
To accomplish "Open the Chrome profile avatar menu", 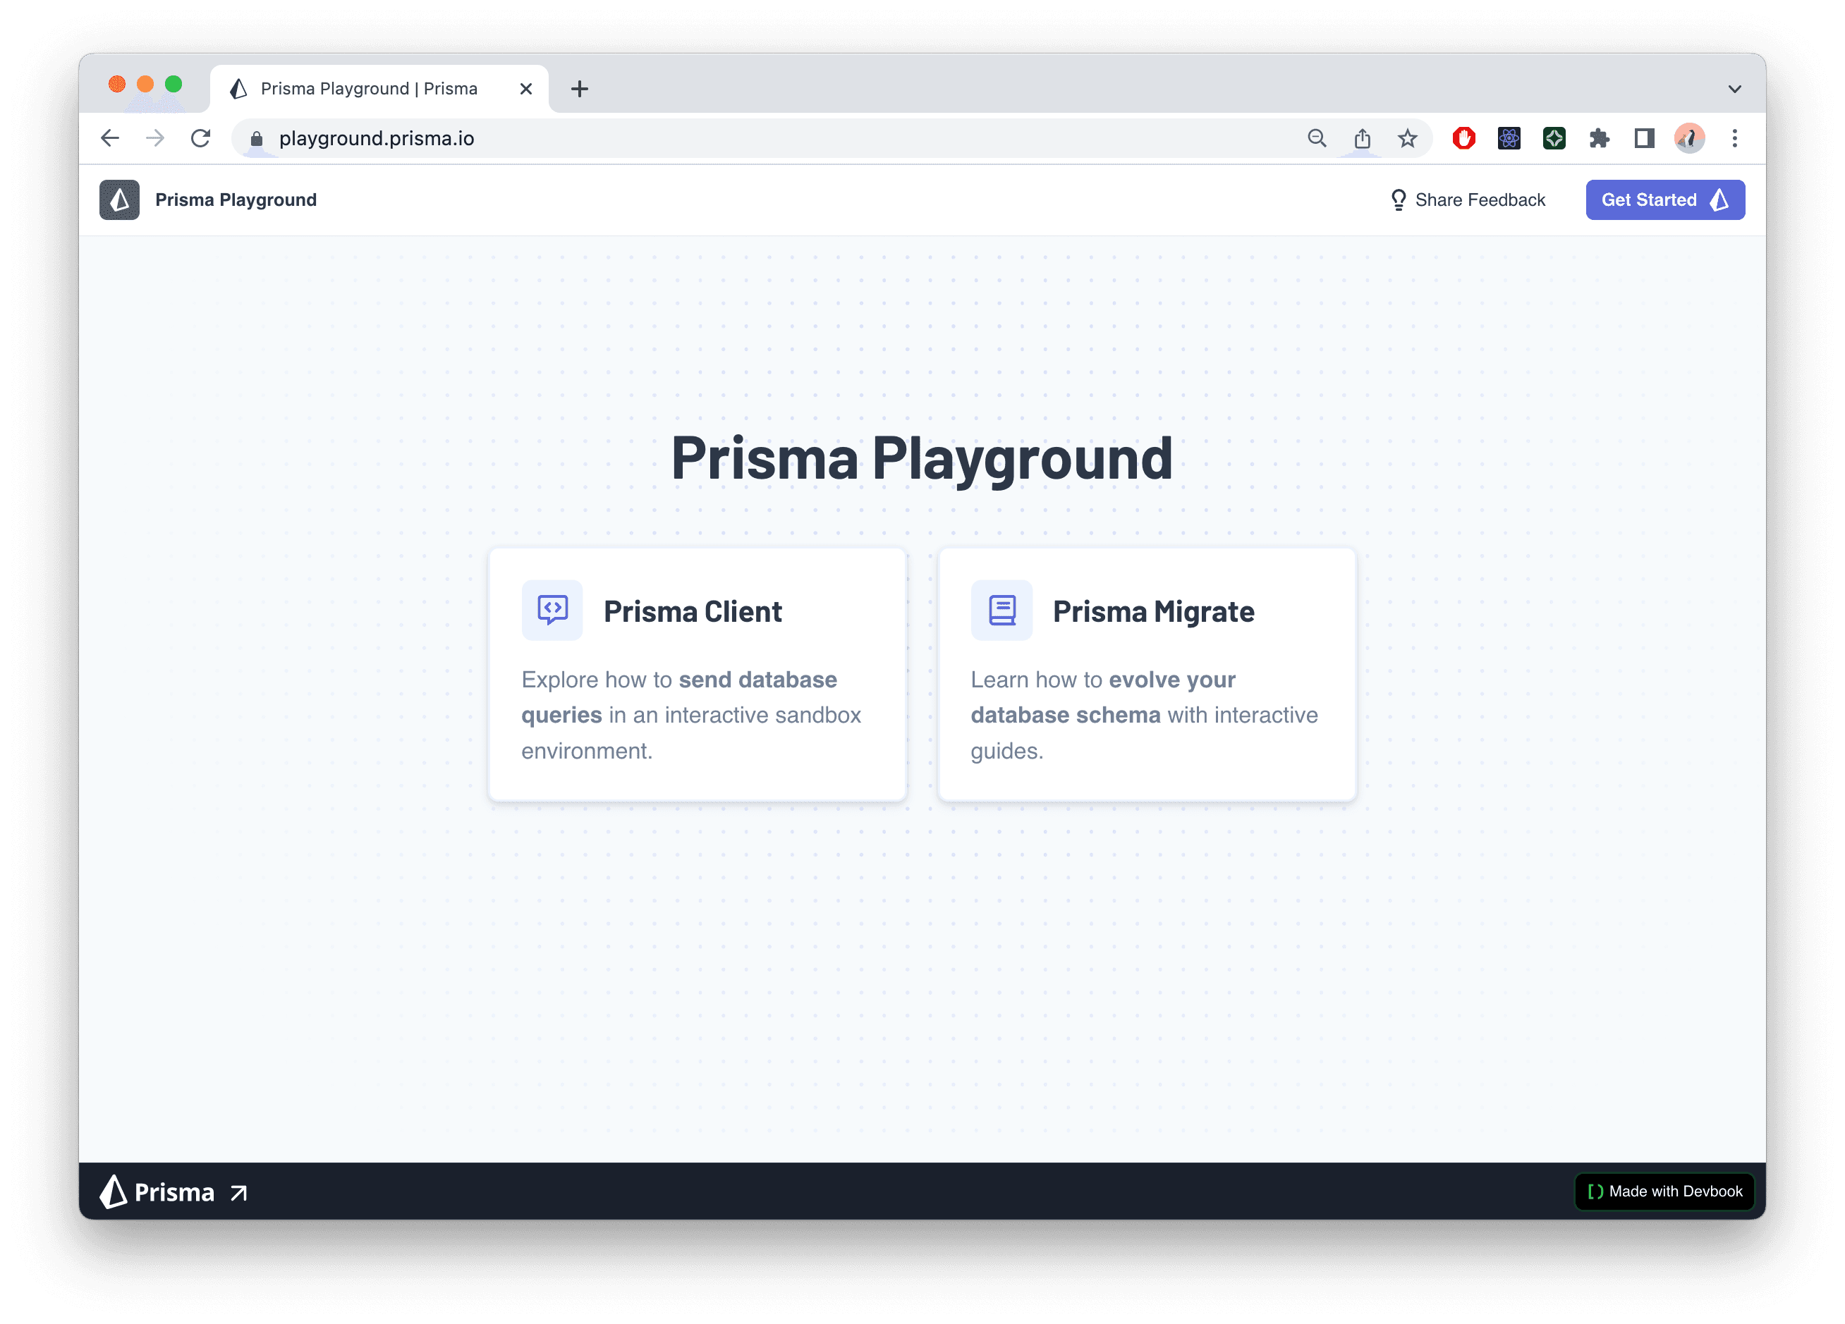I will (1689, 138).
